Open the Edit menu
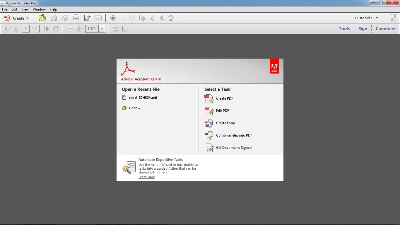 click(14, 9)
